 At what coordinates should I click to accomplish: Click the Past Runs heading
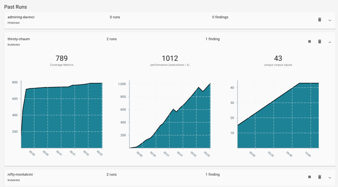click(16, 7)
